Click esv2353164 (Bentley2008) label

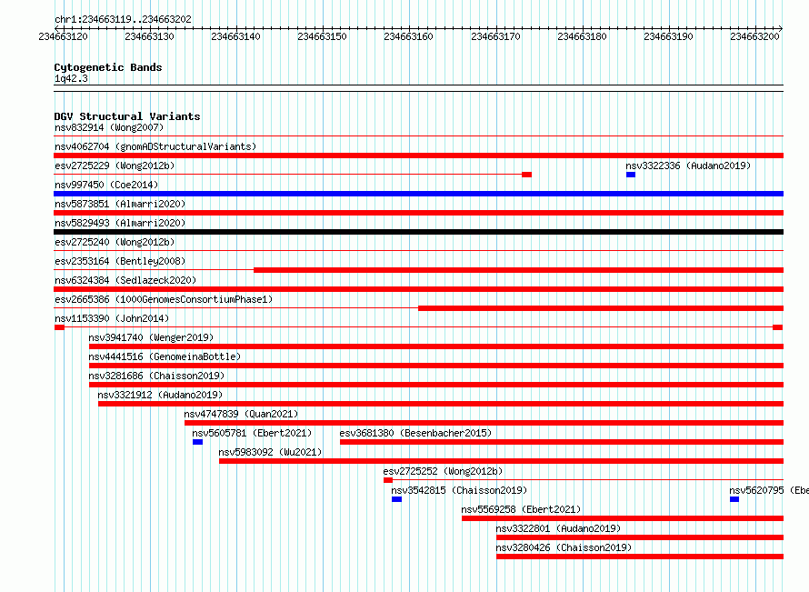(120, 261)
